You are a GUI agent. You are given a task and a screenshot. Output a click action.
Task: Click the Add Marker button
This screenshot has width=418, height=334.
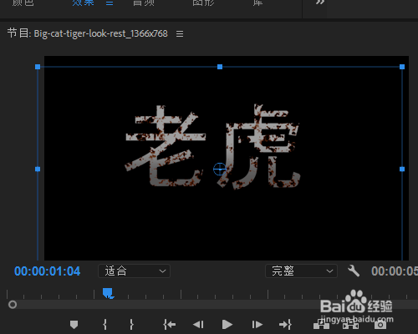(x=74, y=325)
